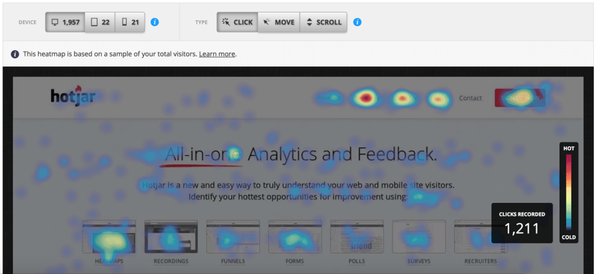Switch to tablet device view with 22
The height and width of the screenshot is (274, 597).
pos(100,22)
